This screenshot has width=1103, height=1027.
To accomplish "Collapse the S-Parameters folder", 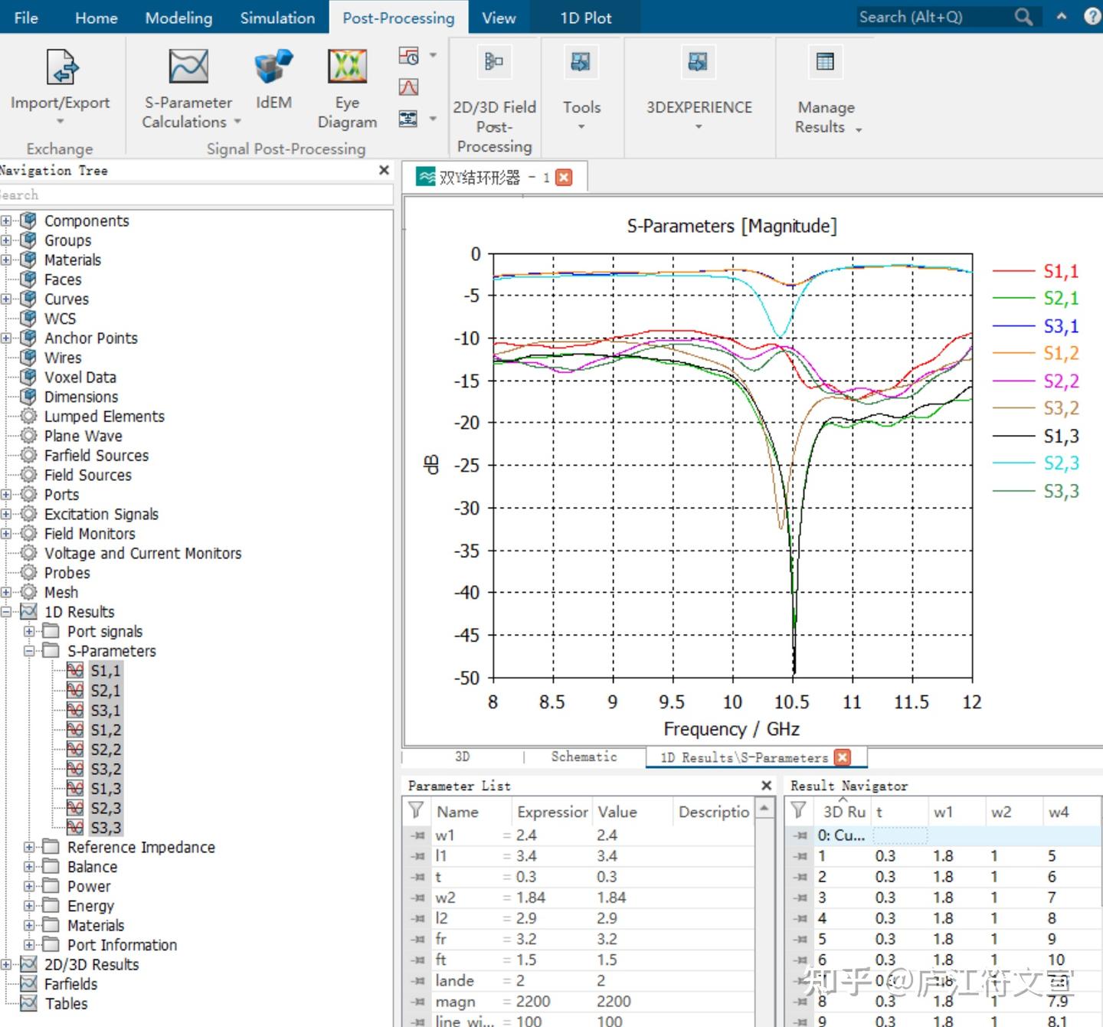I will pos(29,651).
